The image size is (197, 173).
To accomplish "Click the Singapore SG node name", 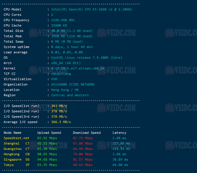I will coord(16,159).
